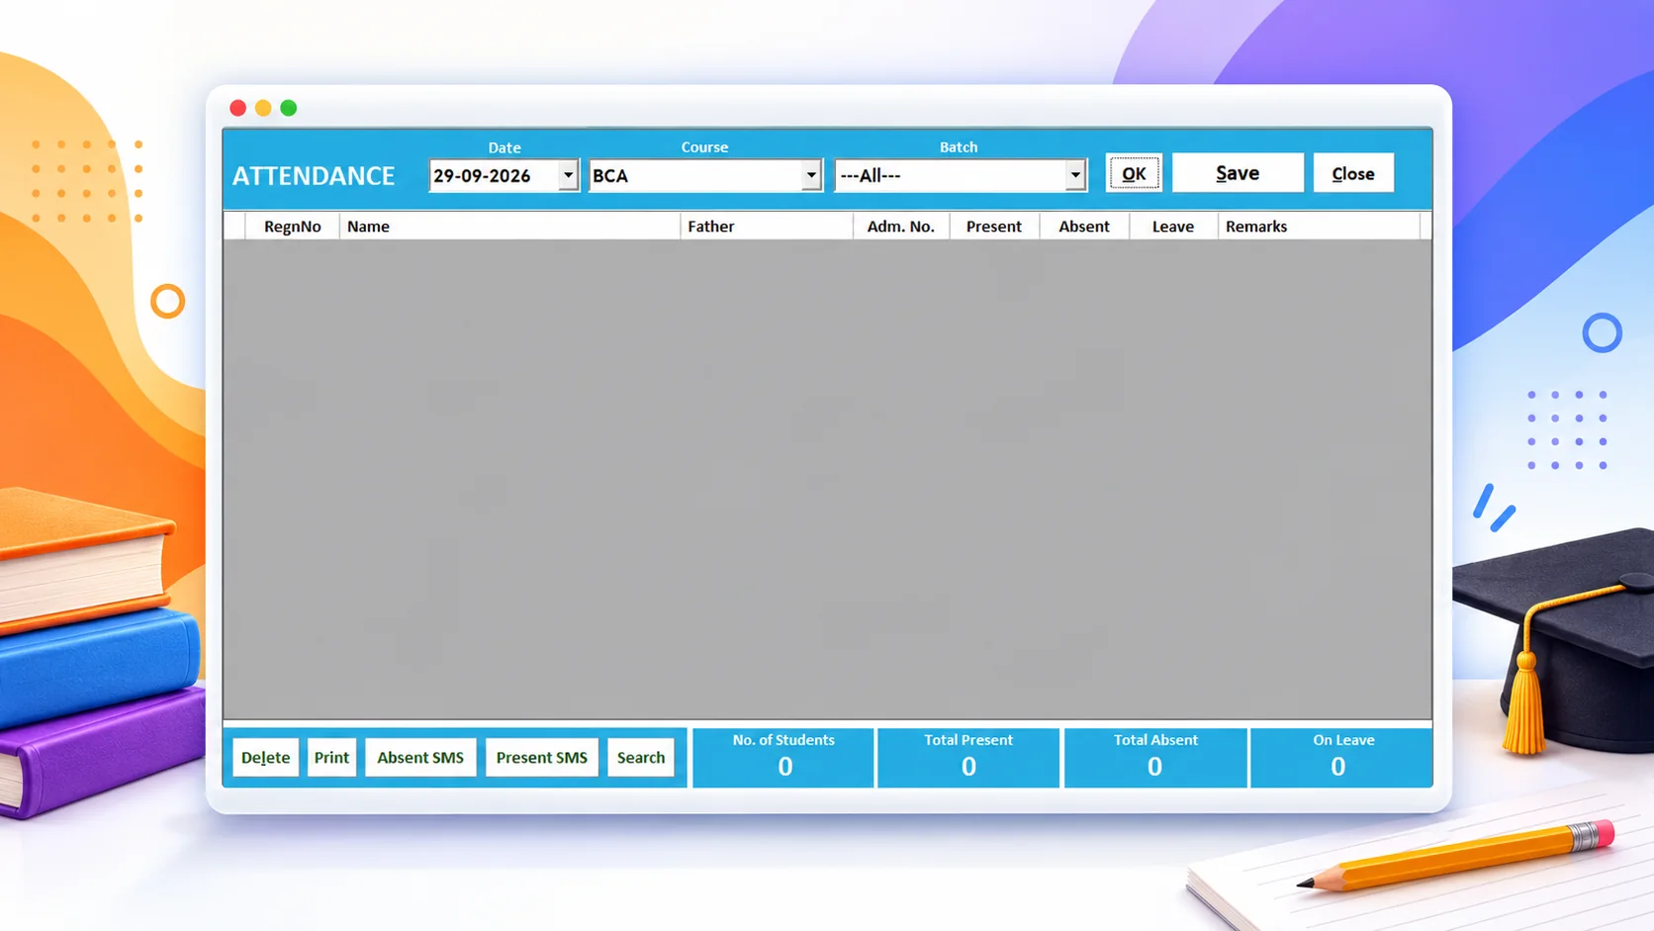Click the green maximize window dot

pos(289,108)
